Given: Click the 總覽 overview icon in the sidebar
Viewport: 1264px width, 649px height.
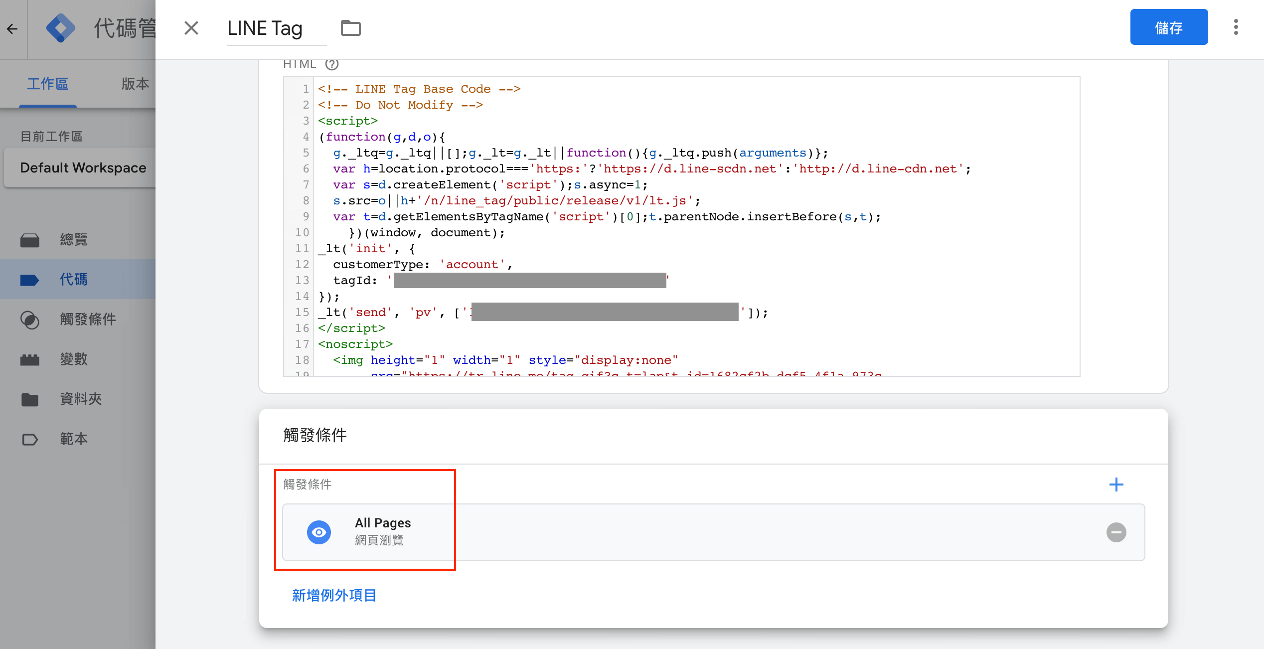Looking at the screenshot, I should [x=30, y=240].
